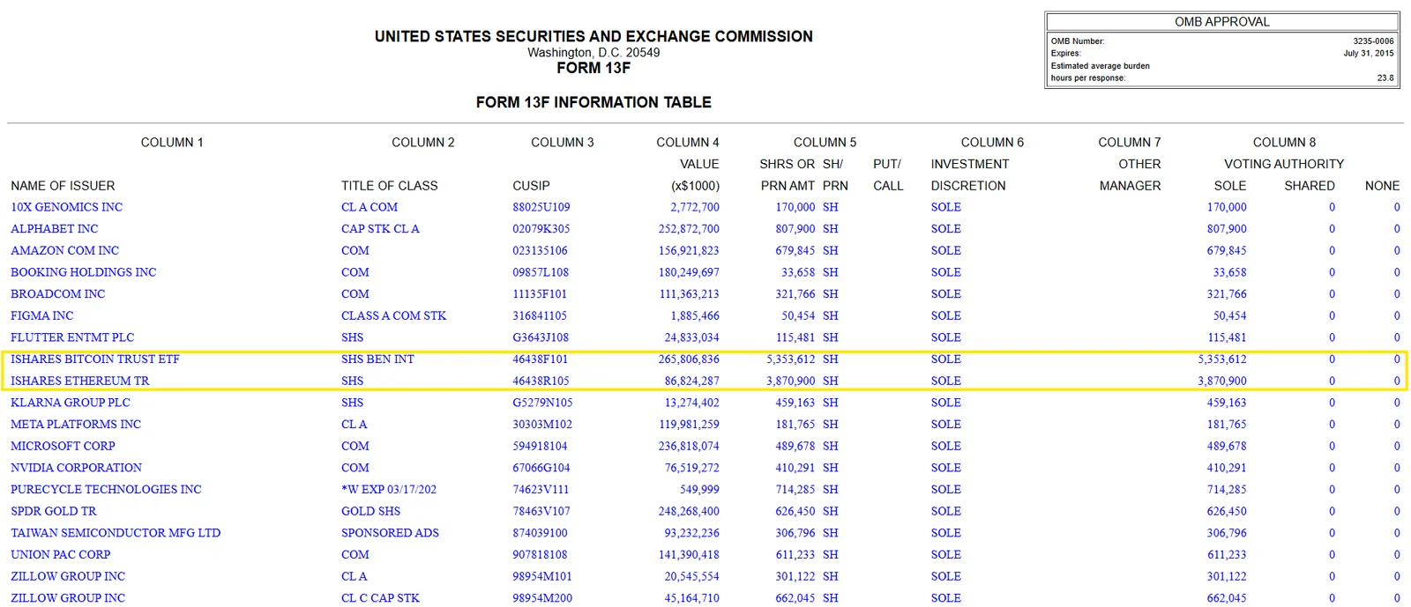
Task: Click the FIGMA INC issuer name
Action: tap(41, 315)
